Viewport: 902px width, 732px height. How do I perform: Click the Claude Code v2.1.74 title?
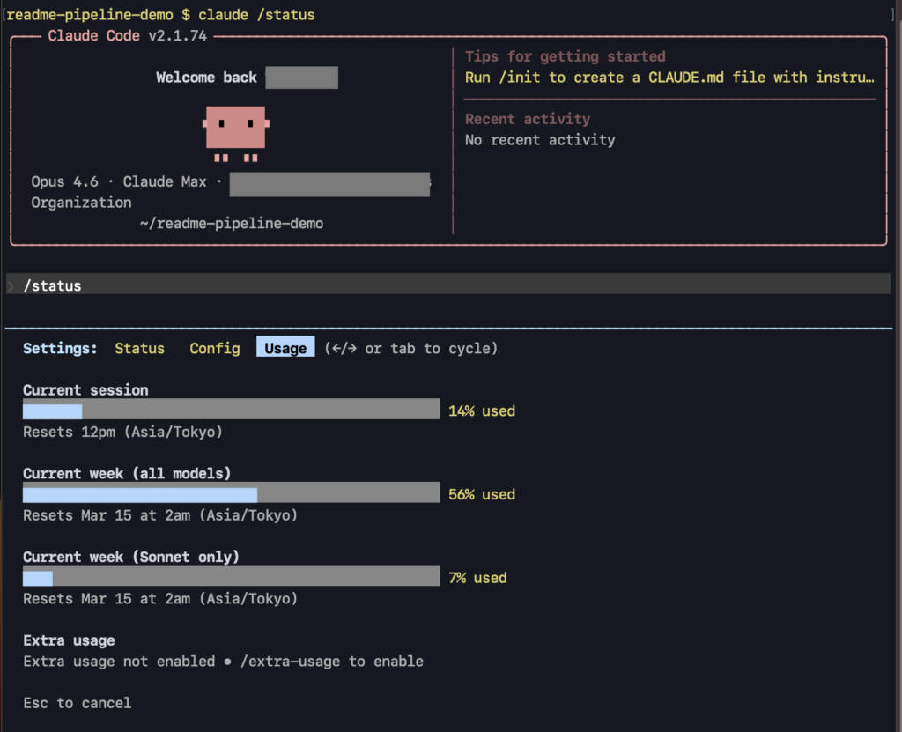pyautogui.click(x=129, y=36)
